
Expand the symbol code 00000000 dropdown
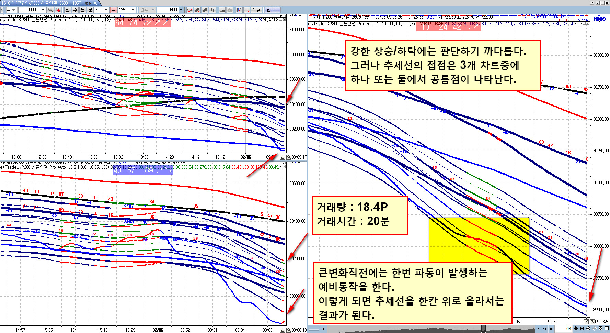[43, 10]
